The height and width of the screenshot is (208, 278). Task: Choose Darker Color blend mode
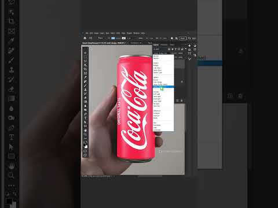tap(163, 73)
